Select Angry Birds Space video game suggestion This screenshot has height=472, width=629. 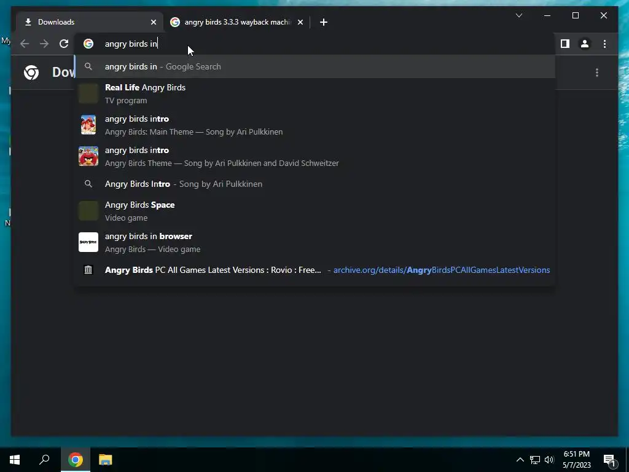pos(315,211)
